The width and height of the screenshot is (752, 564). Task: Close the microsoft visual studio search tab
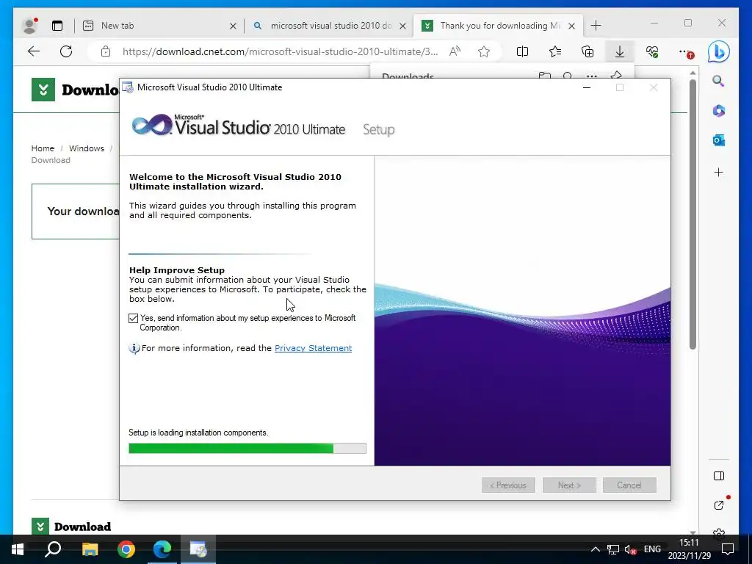point(403,26)
